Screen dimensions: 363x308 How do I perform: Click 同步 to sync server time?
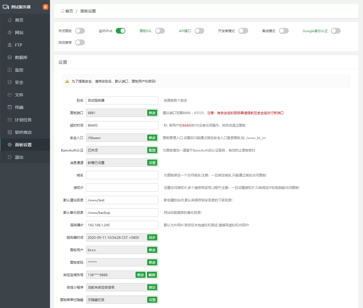tap(152, 237)
